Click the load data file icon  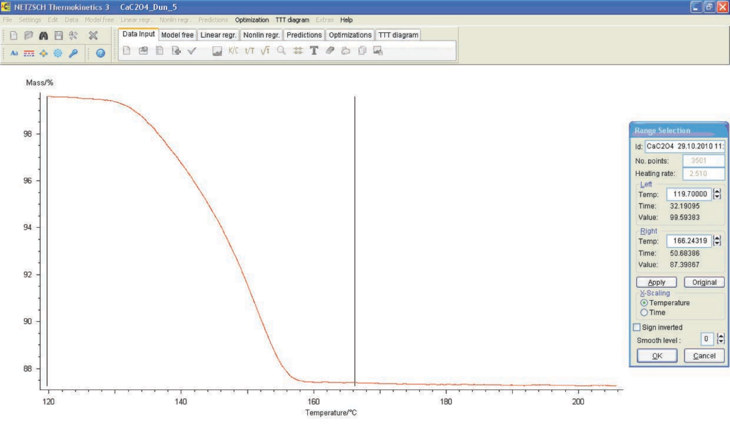(x=143, y=51)
